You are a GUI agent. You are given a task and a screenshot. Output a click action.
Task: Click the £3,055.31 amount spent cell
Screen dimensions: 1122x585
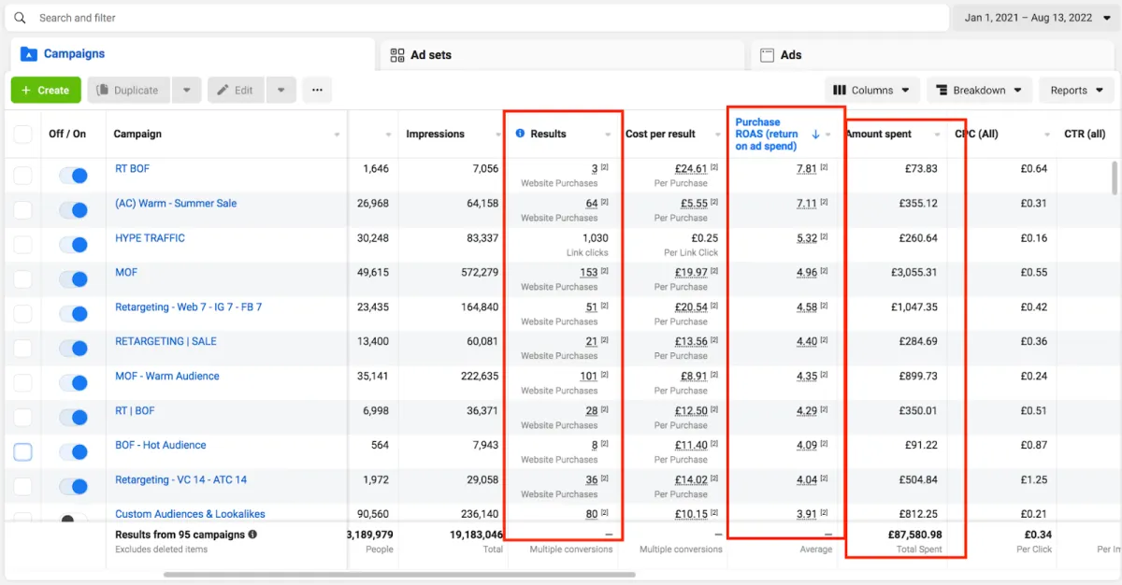point(913,272)
